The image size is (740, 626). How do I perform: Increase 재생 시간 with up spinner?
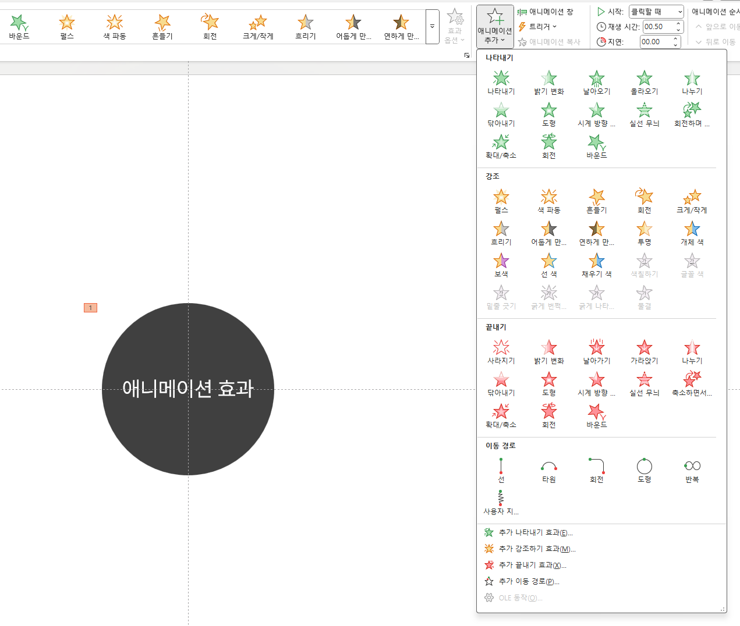(x=678, y=24)
